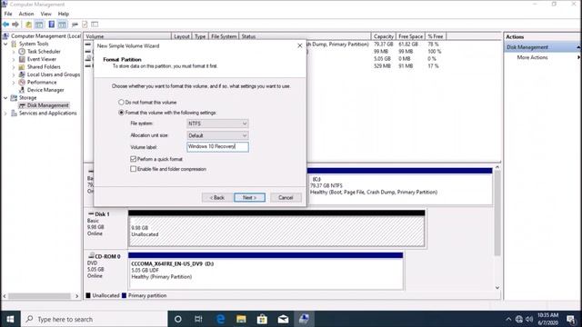
Task: Expand the Performance node
Action: tap(14, 83)
